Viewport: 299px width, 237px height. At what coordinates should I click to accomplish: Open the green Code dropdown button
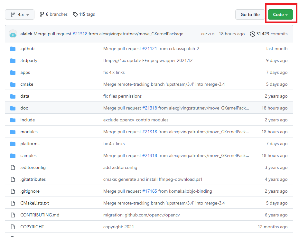pyautogui.click(x=280, y=14)
